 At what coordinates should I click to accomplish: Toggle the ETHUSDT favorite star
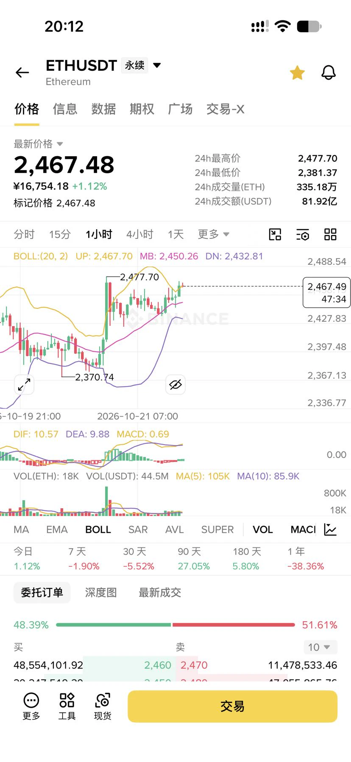click(297, 73)
